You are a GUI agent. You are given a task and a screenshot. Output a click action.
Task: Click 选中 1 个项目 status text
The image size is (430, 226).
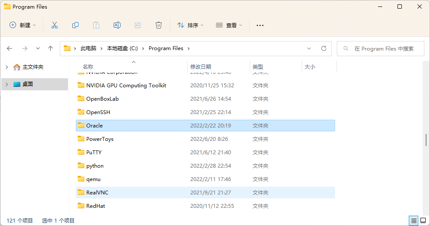(x=58, y=220)
